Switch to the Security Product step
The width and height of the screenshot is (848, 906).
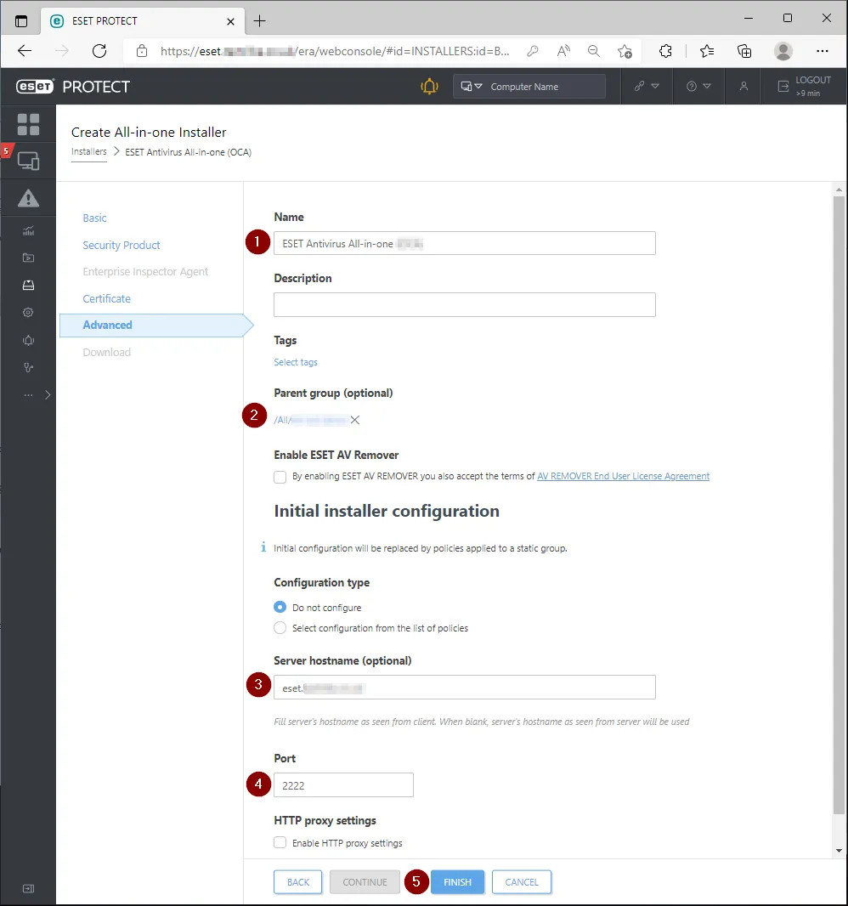point(122,245)
